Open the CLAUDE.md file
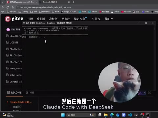The width and height of the screenshot is (158, 118). tap(16, 36)
